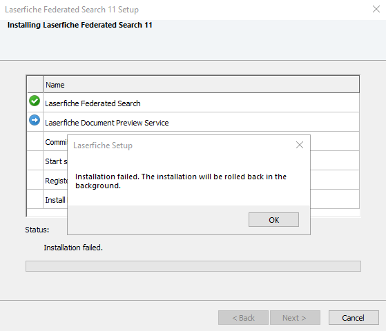Click the installation progress bar
The image size is (386, 331).
(x=193, y=266)
